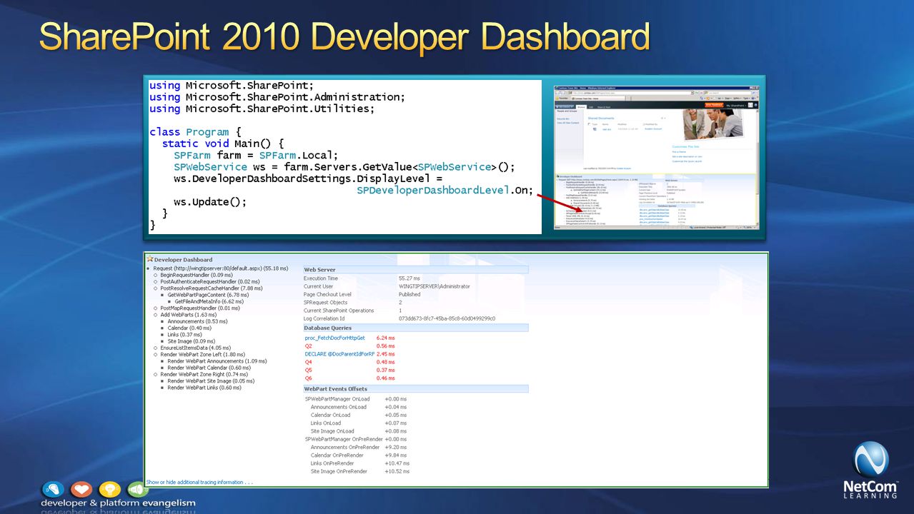Open the Q5 database query link
This screenshot has height=514, width=914.
pos(308,370)
